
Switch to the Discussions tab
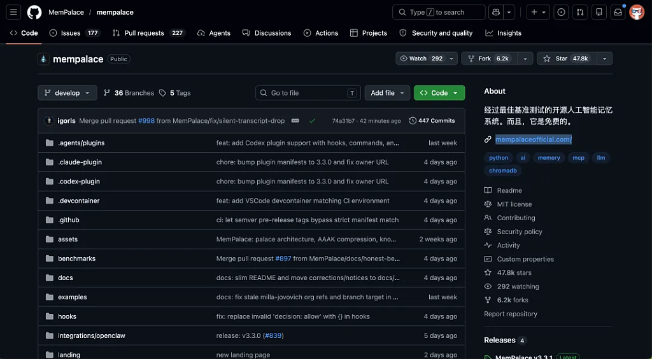267,33
